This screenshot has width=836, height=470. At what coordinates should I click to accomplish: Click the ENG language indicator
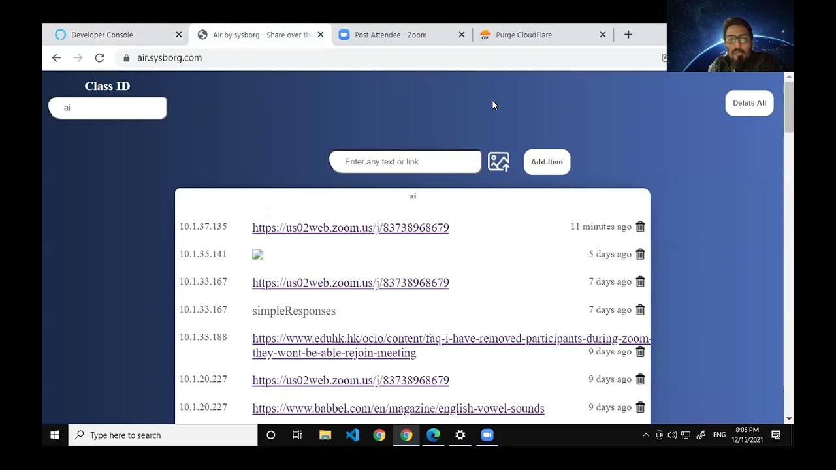(x=719, y=435)
